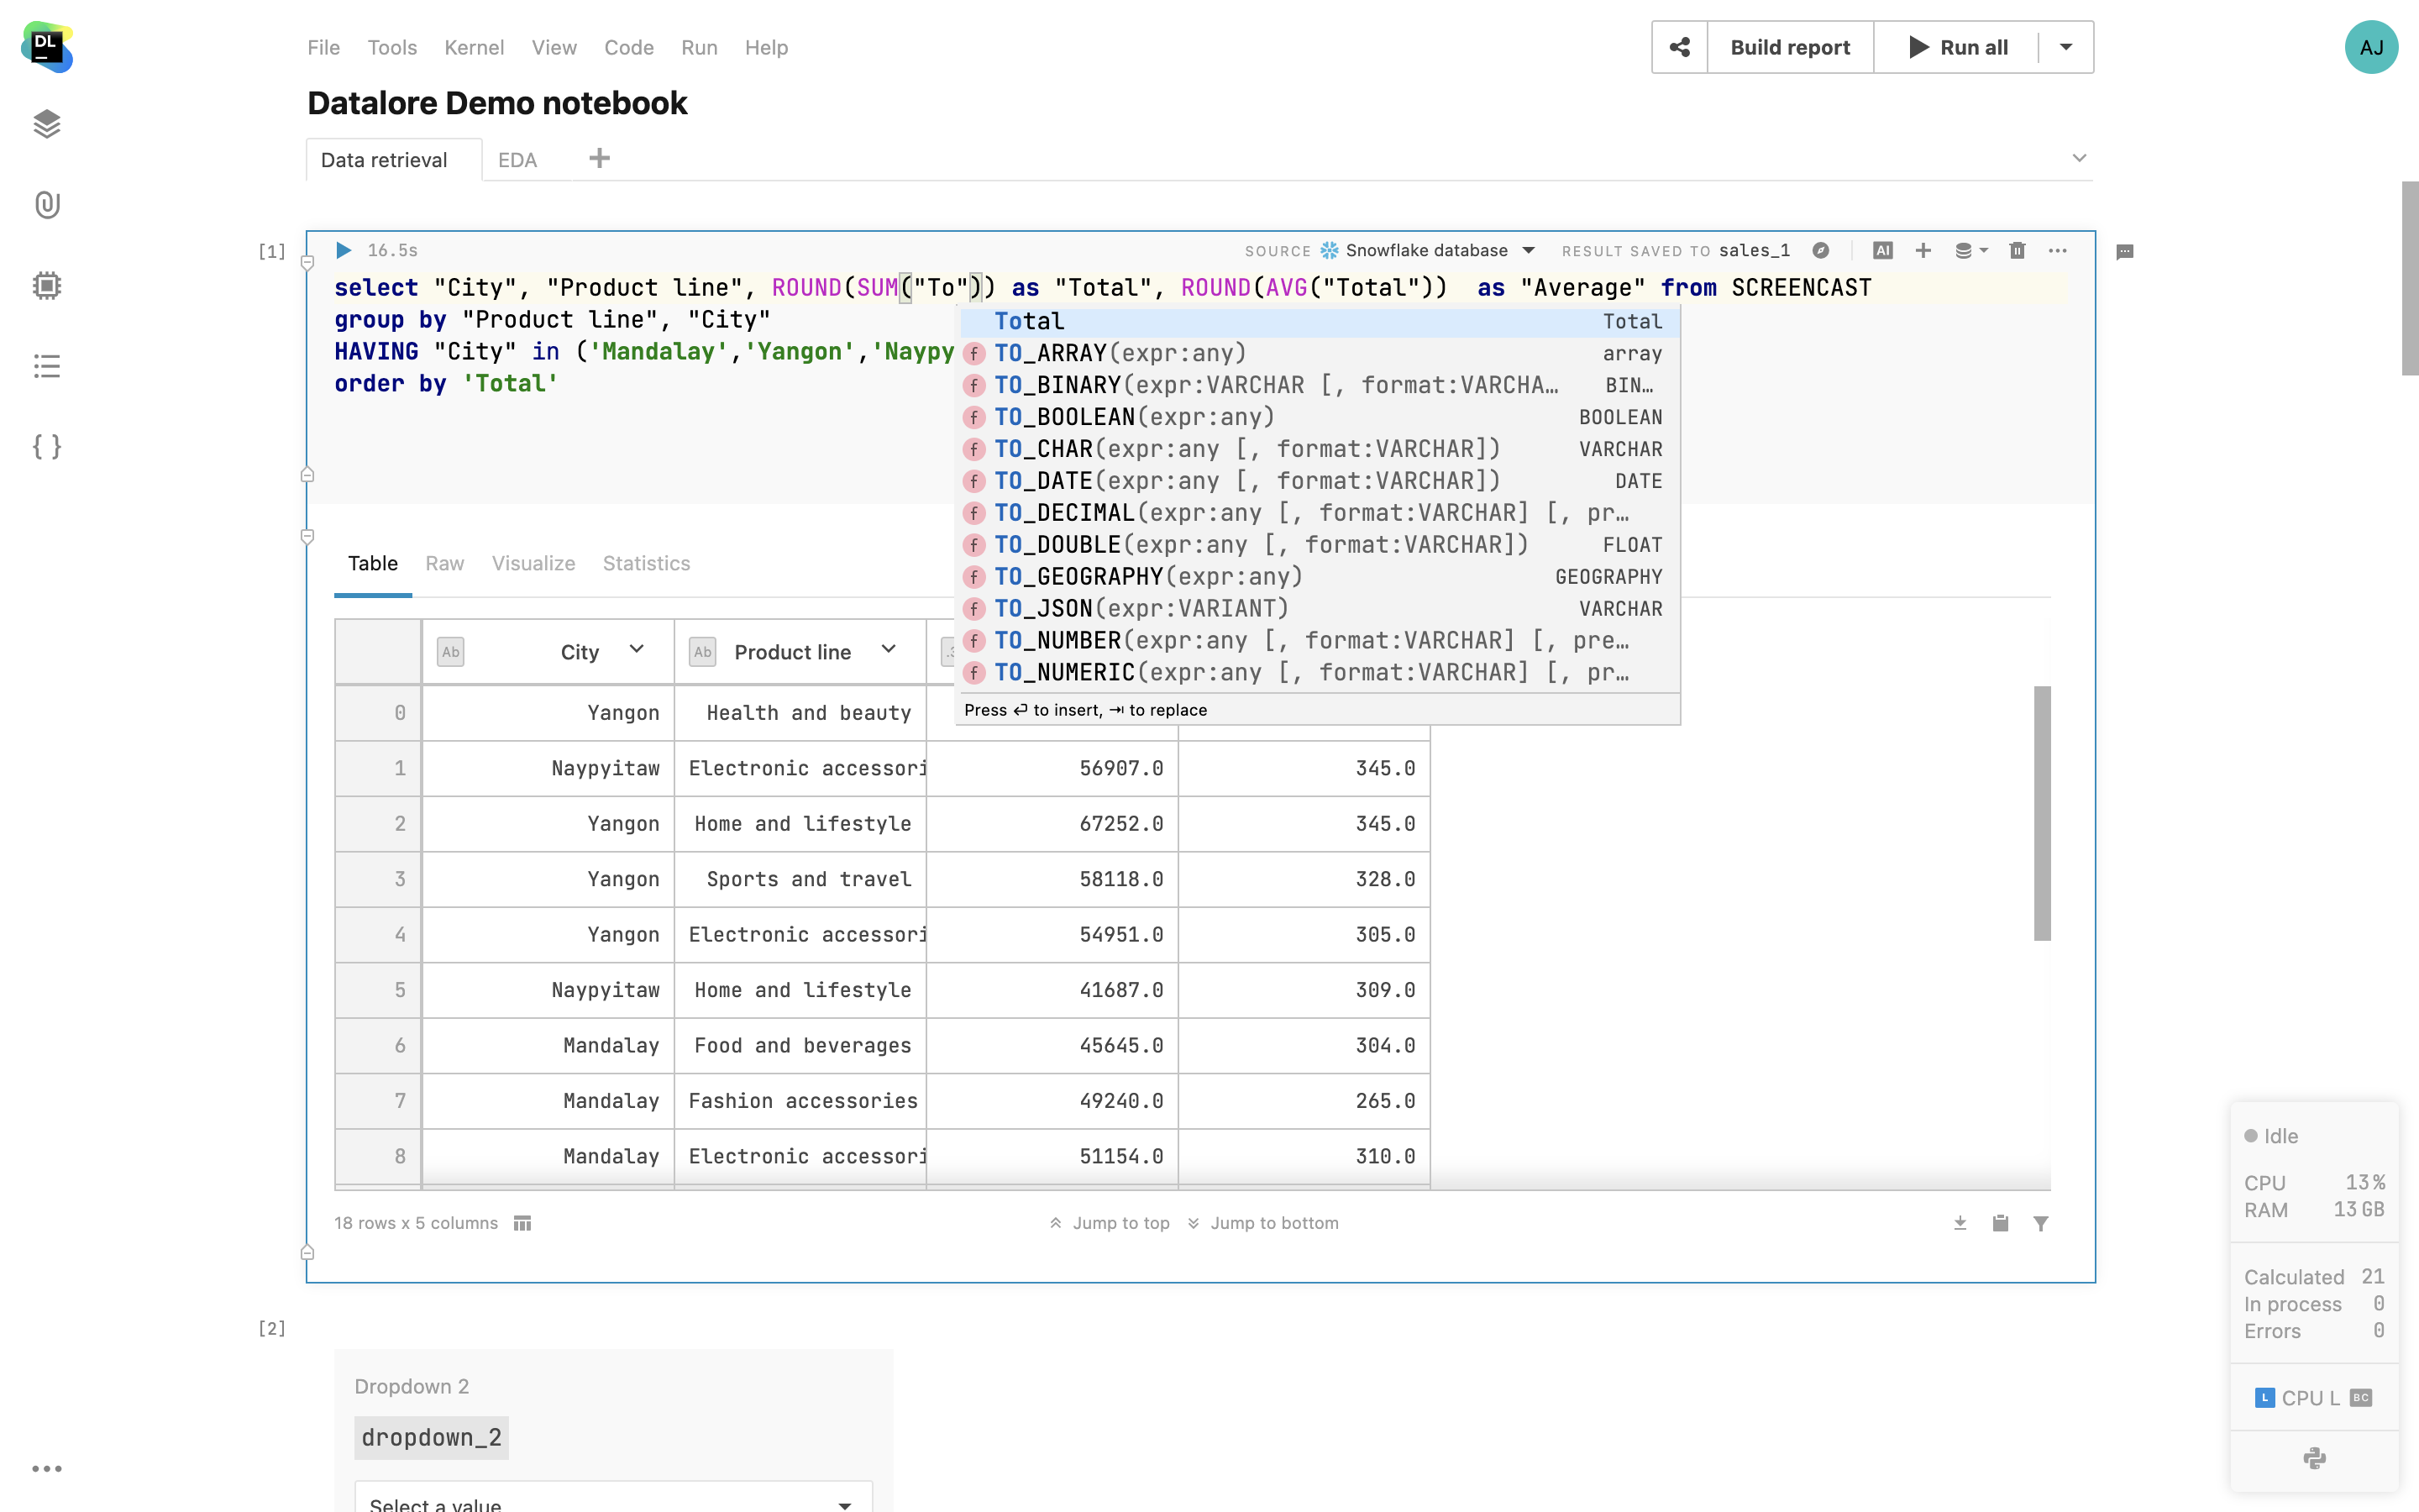Open Run all options dropdown arrow
The width and height of the screenshot is (2419, 1512).
tap(2066, 47)
